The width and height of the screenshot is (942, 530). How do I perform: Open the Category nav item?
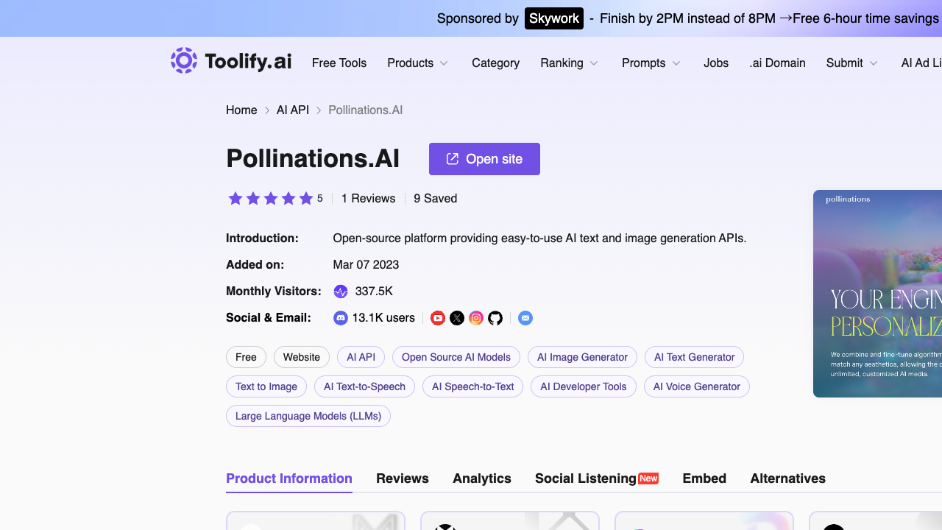click(495, 63)
